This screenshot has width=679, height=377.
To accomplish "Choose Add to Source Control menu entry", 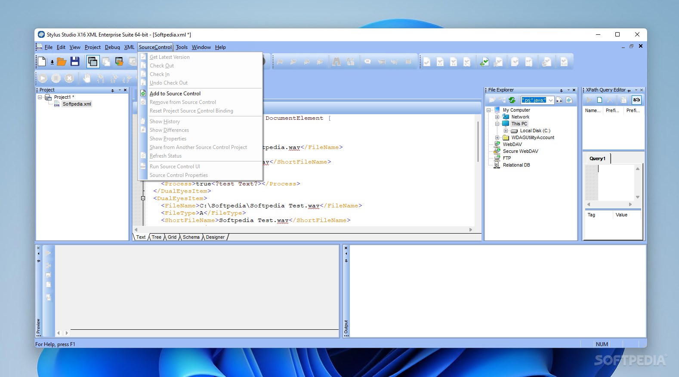I will tap(200, 94).
